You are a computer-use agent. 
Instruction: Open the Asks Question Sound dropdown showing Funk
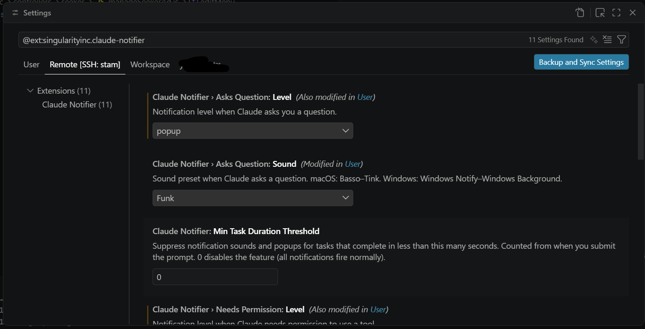pyautogui.click(x=252, y=198)
